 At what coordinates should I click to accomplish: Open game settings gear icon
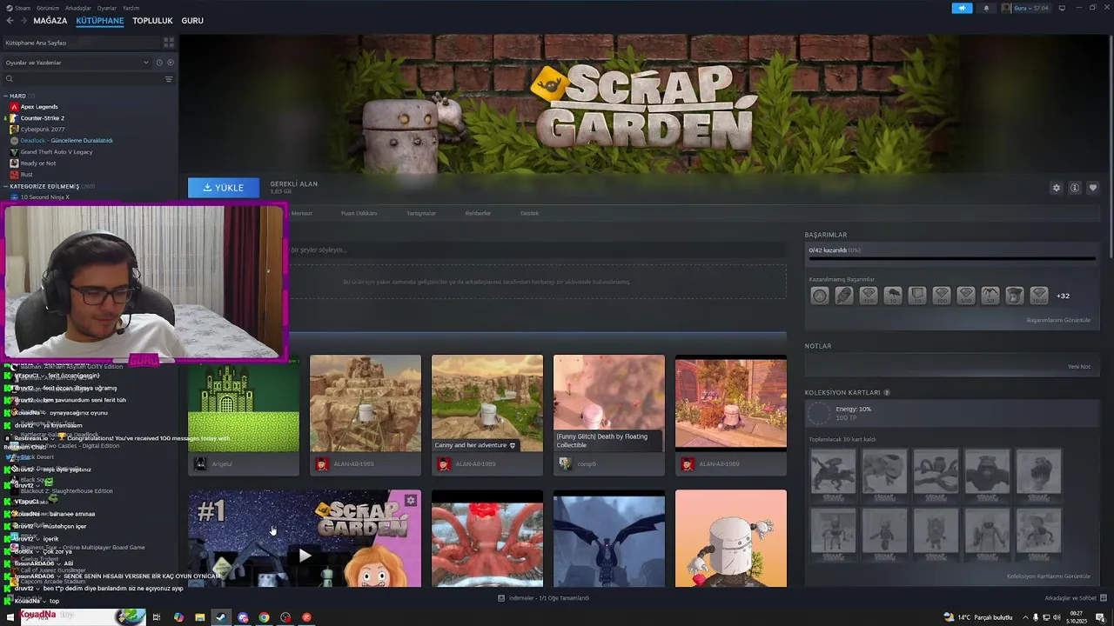click(x=1057, y=188)
